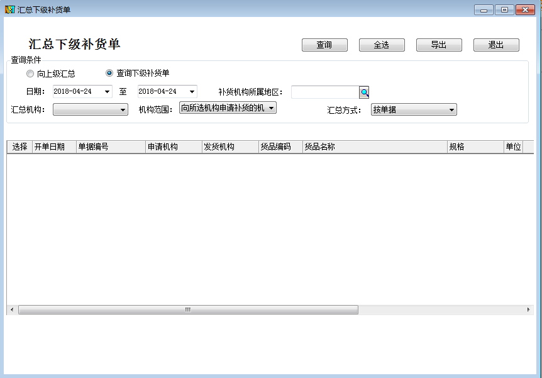The width and height of the screenshot is (542, 378).
Task: Open the start date dropdown
Action: pyautogui.click(x=107, y=92)
